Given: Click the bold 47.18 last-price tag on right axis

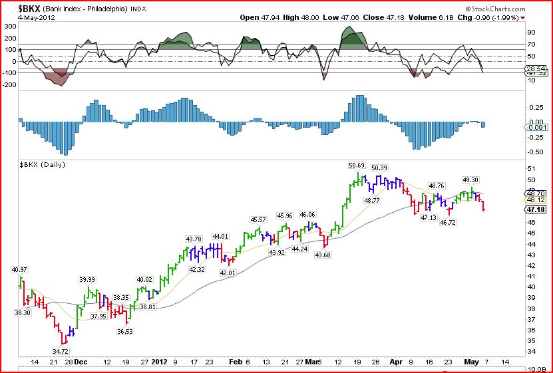Looking at the screenshot, I should tap(536, 210).
